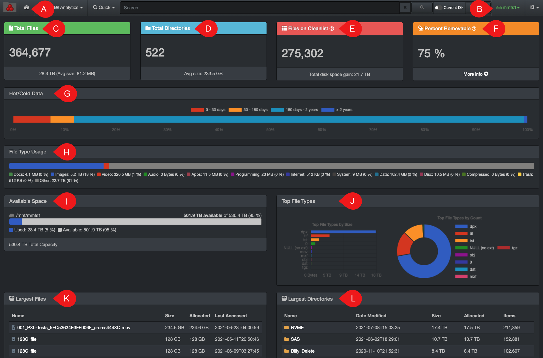Click help icon next to Files on Cleanlist
The width and height of the screenshot is (543, 358).
(332, 29)
